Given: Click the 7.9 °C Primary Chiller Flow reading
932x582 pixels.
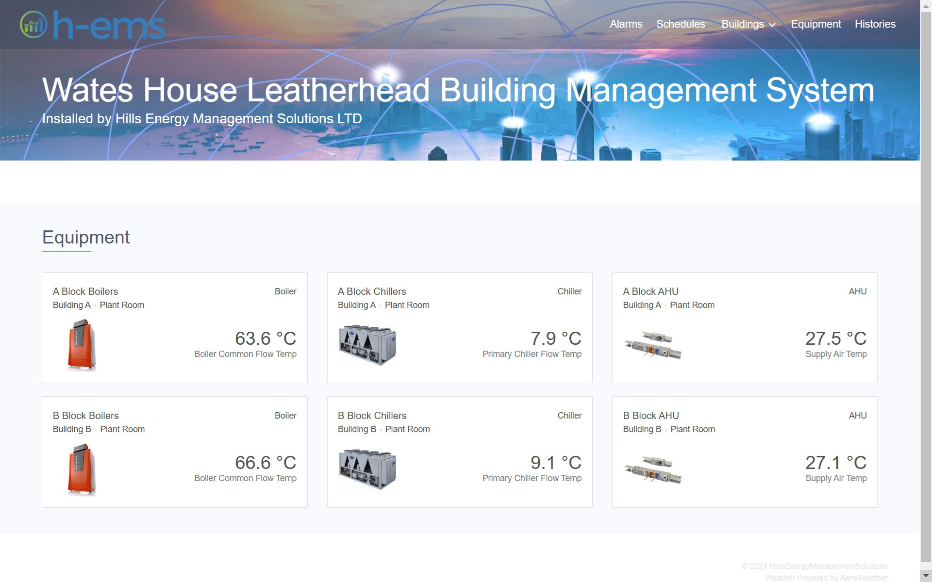Looking at the screenshot, I should click(x=555, y=339).
